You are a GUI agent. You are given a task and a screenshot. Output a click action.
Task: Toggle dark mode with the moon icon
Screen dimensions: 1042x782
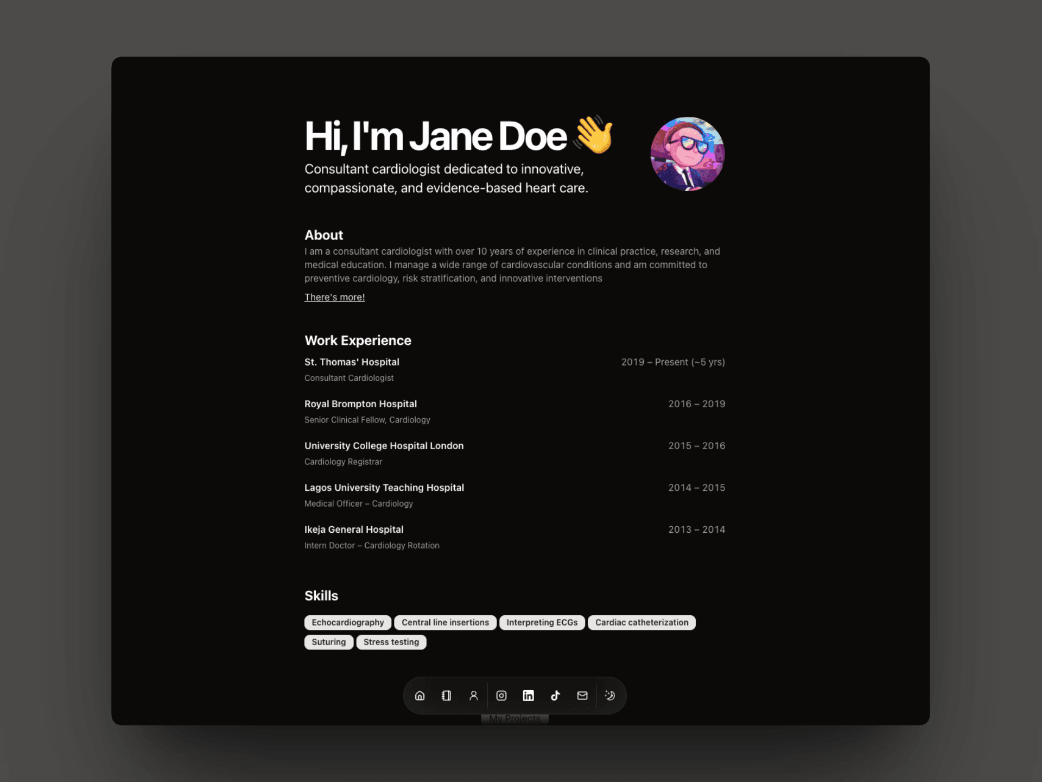point(610,696)
